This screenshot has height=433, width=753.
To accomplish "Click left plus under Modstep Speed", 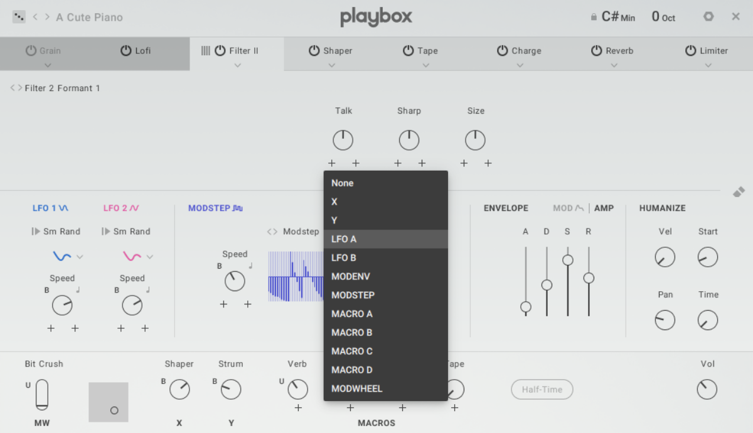I will pos(223,304).
